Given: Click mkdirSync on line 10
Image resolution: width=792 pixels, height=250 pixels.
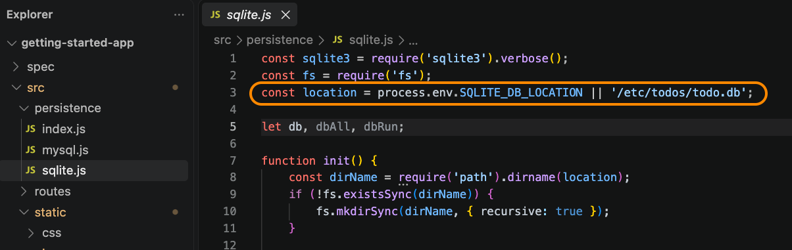Looking at the screenshot, I should coord(368,211).
